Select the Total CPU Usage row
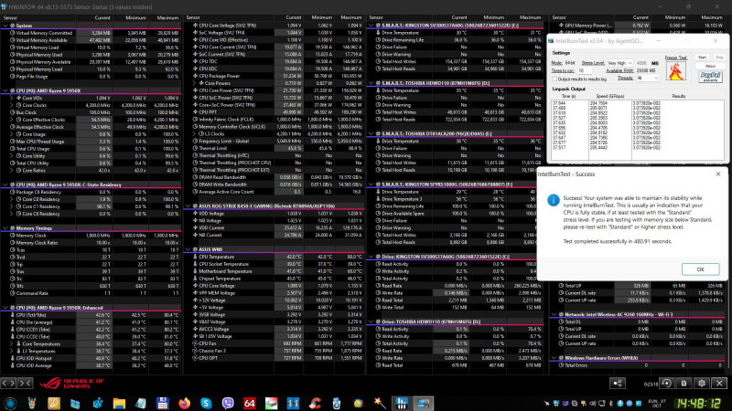Image resolution: width=732 pixels, height=411 pixels. click(91, 149)
